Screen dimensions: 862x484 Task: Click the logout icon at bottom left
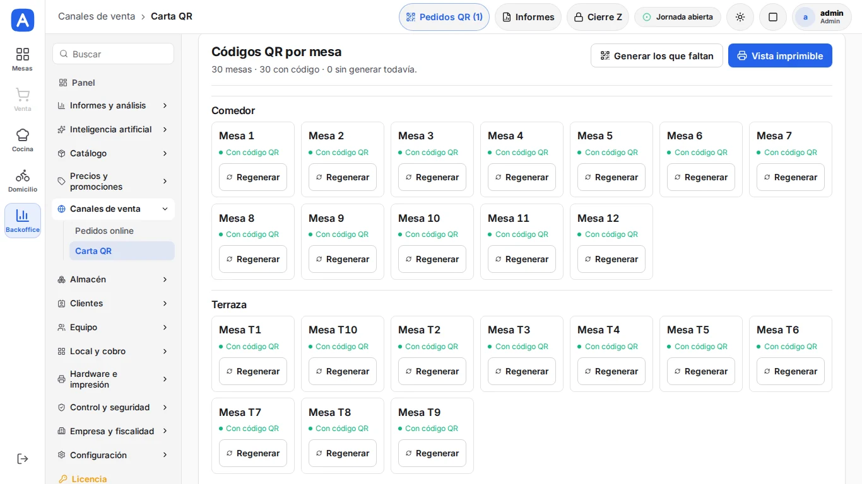tap(23, 459)
